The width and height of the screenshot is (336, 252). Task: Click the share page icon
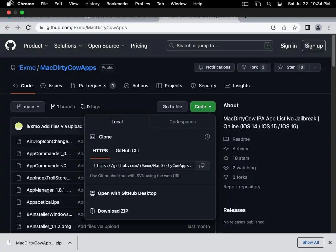(284, 28)
